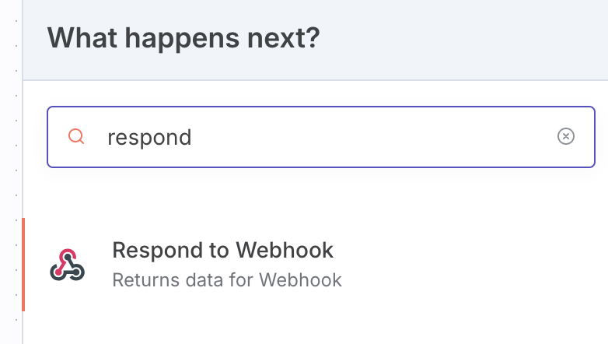Click the grey header bar right of the heading
The image size is (608, 344).
point(466,38)
